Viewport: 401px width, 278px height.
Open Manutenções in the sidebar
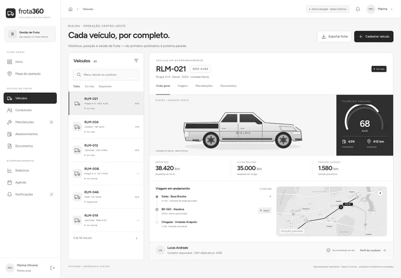[30, 122]
